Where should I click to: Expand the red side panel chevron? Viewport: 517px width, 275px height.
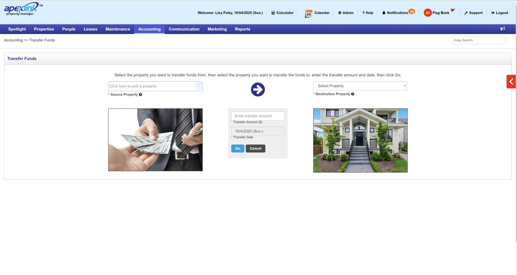tap(511, 82)
